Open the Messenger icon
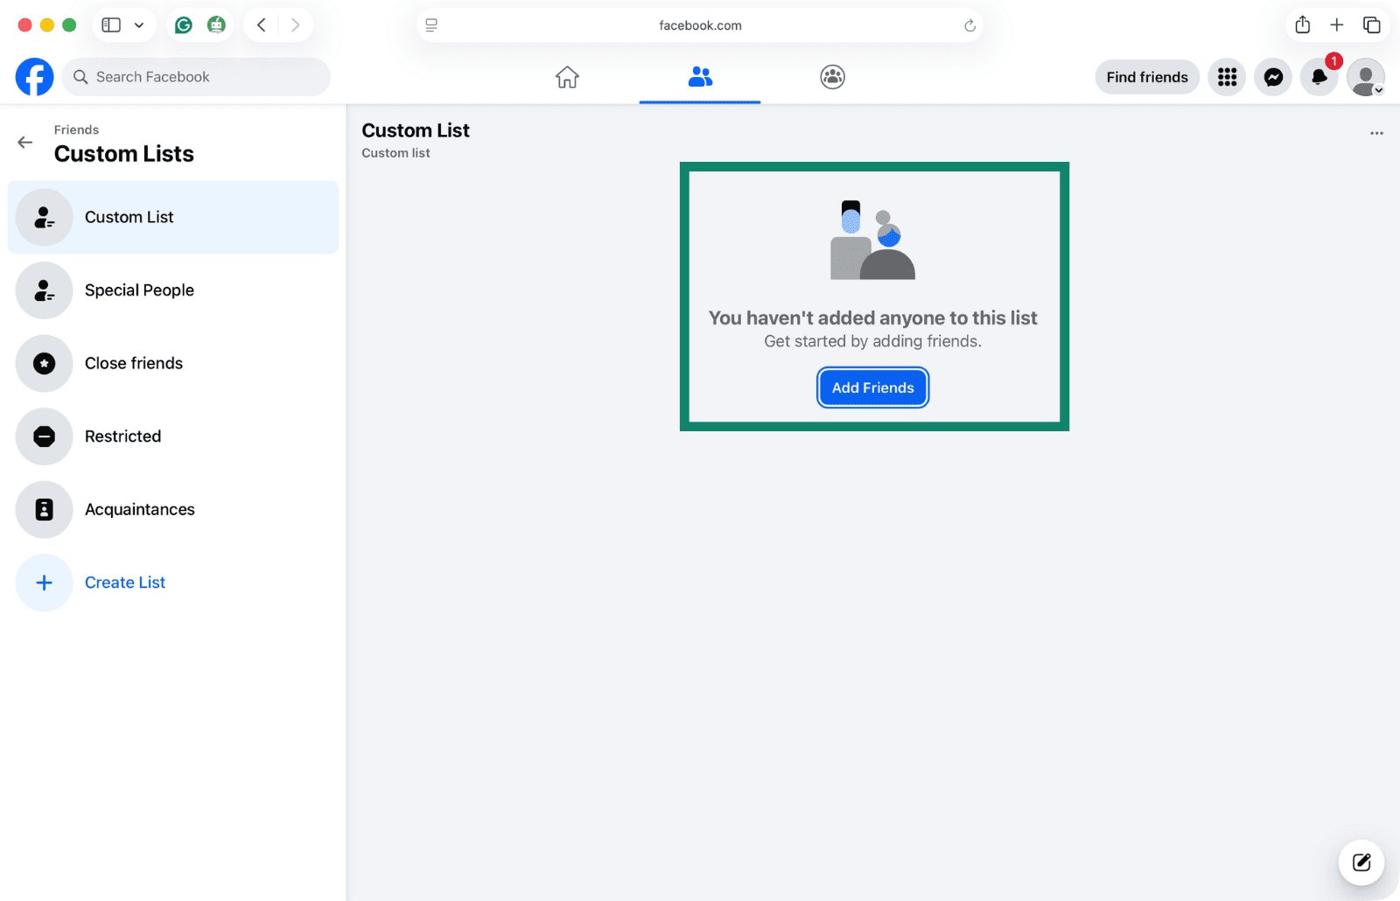Viewport: 1400px width, 901px height. click(1273, 77)
